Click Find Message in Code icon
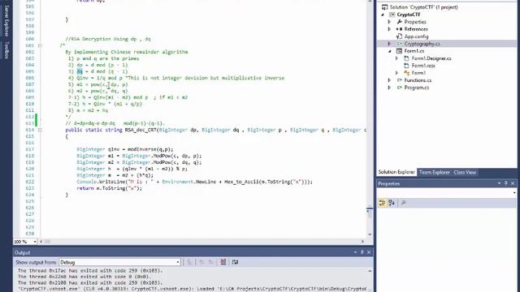The width and height of the screenshot is (520, 292). pos(189,262)
